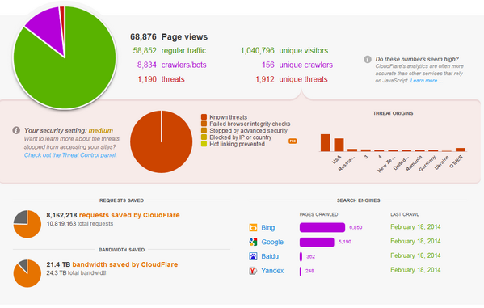Click the 'Romania' label in Threat Origins
Viewport: 484px width, 308px height.
(414, 163)
